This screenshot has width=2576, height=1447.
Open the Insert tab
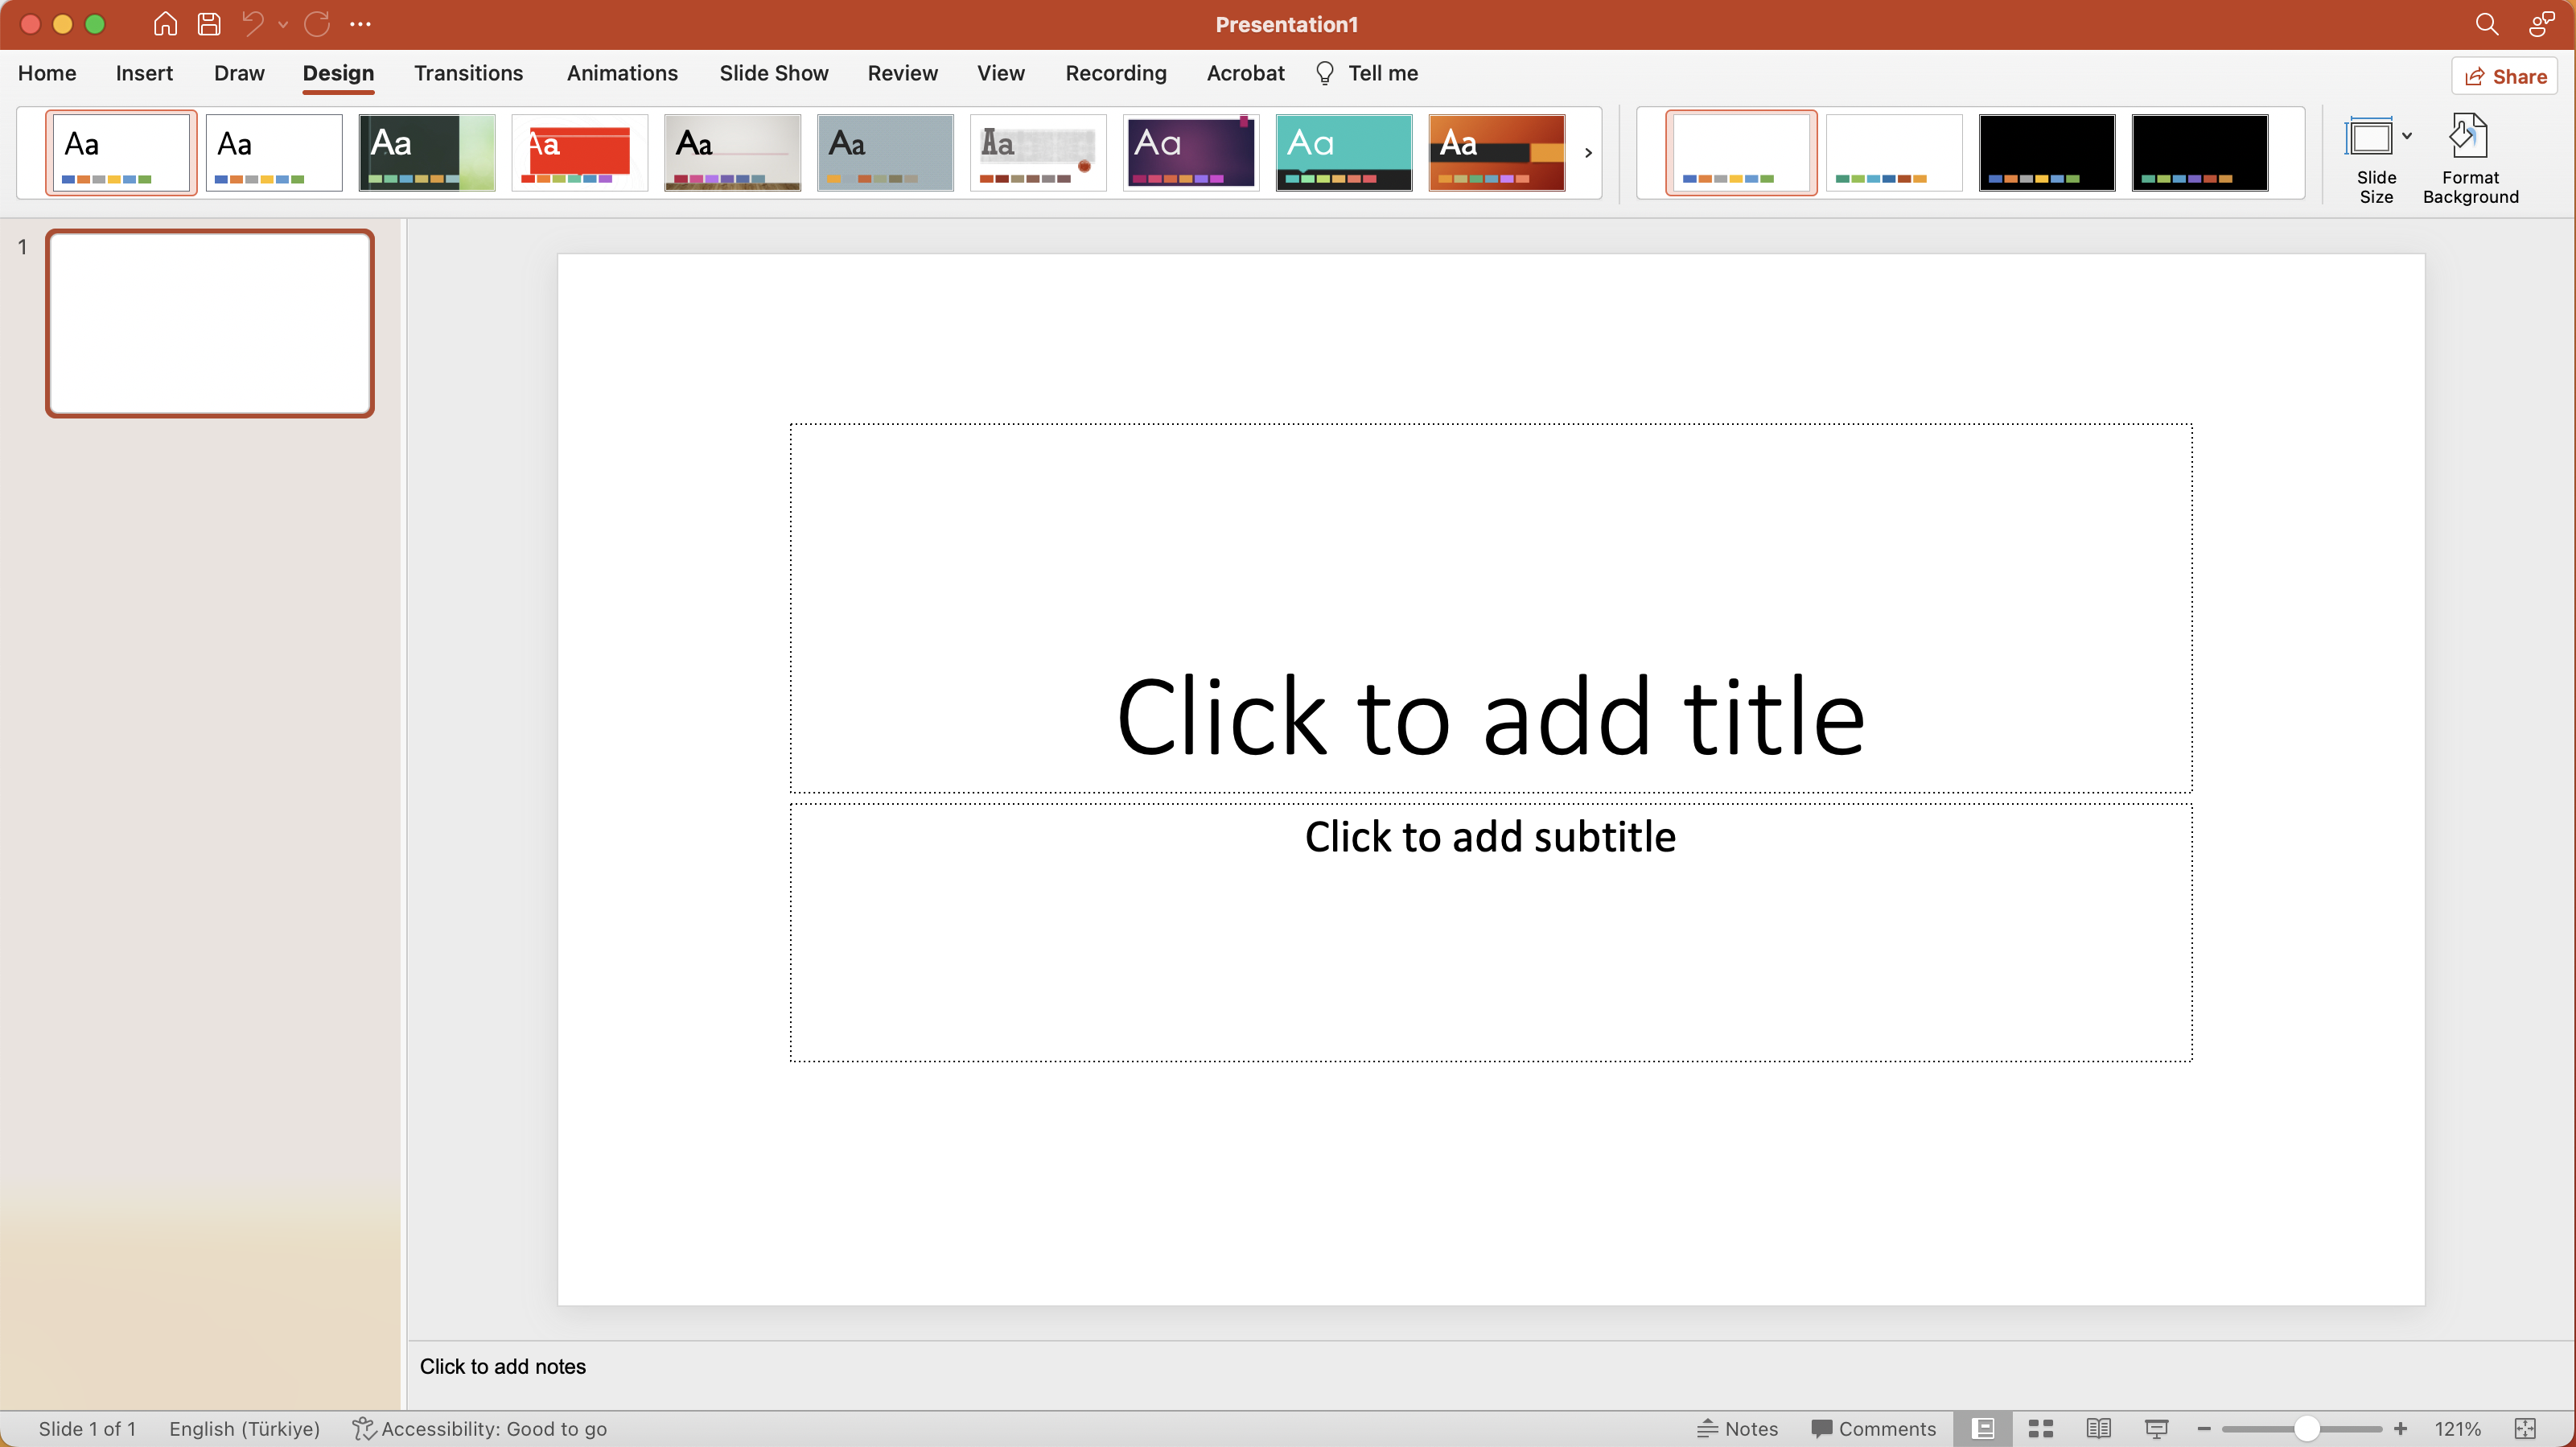point(144,73)
